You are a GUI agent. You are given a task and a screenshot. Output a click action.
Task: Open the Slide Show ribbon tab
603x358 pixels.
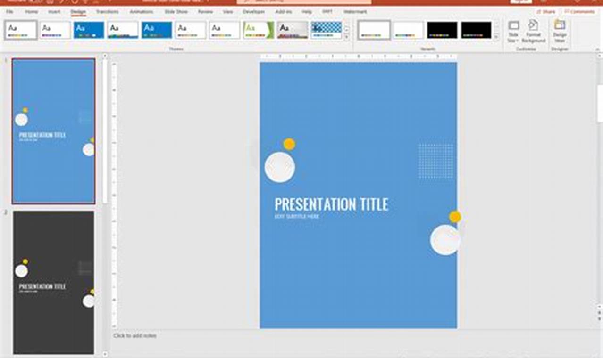pos(176,12)
